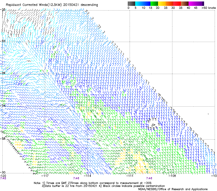Click the "7:46" time label right of -111
The height and width of the screenshot is (191, 217).
(x=149, y=178)
